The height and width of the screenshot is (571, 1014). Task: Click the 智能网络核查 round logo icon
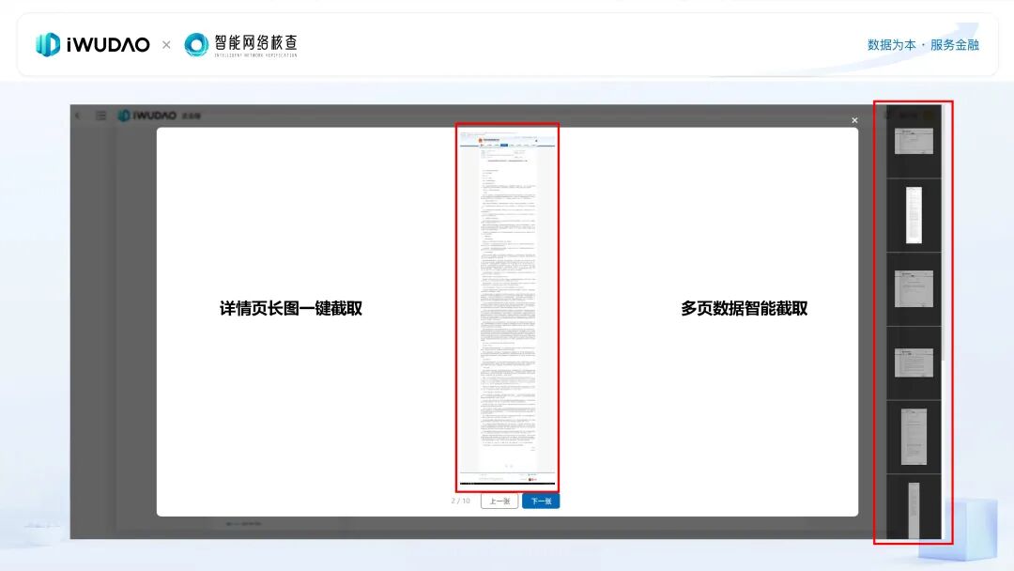coord(196,45)
